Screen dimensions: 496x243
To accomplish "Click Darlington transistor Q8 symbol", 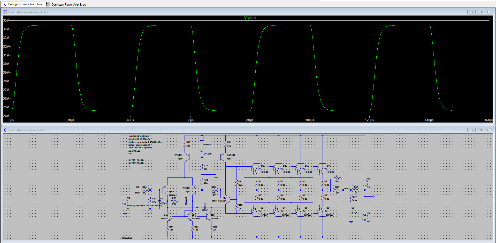I will (x=322, y=211).
